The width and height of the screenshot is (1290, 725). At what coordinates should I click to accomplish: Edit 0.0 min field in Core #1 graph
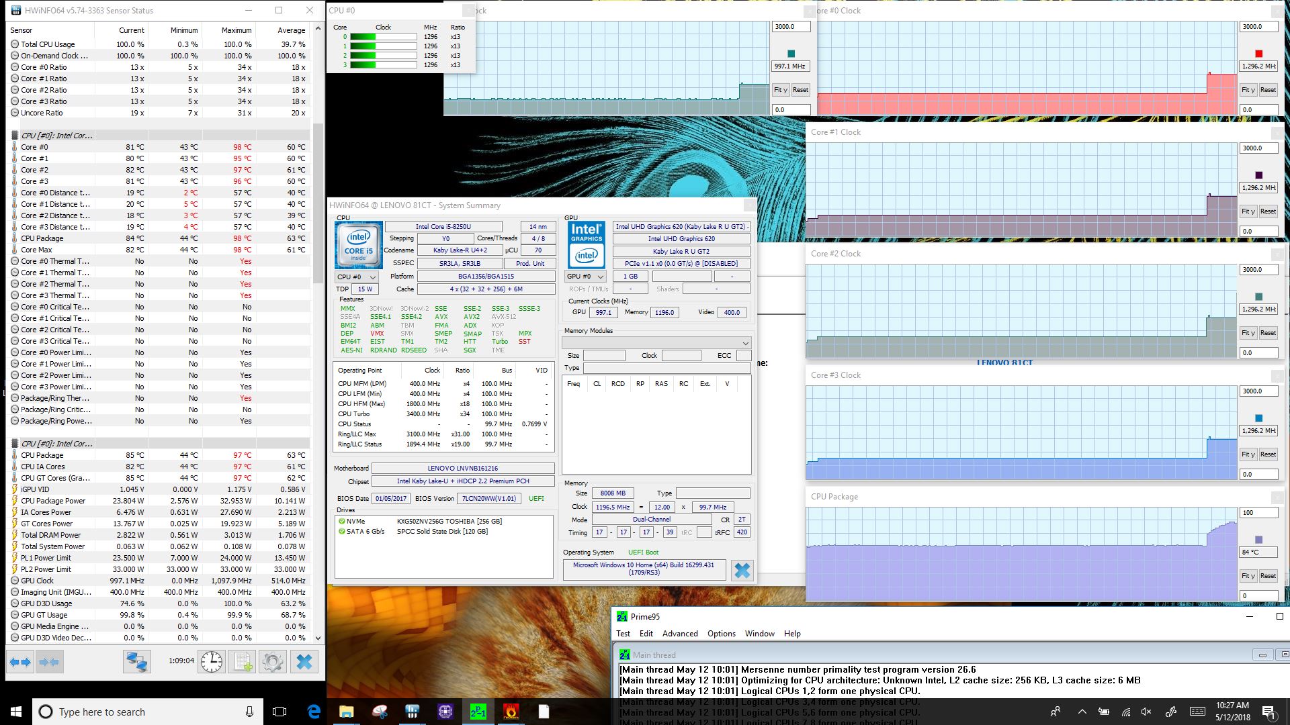pos(1258,232)
